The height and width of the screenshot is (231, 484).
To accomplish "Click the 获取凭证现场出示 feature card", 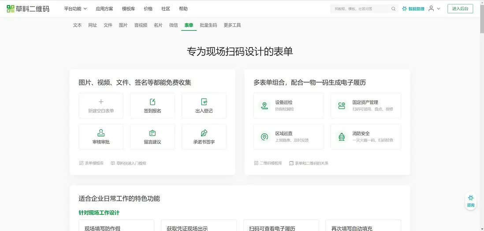I will (x=199, y=225).
